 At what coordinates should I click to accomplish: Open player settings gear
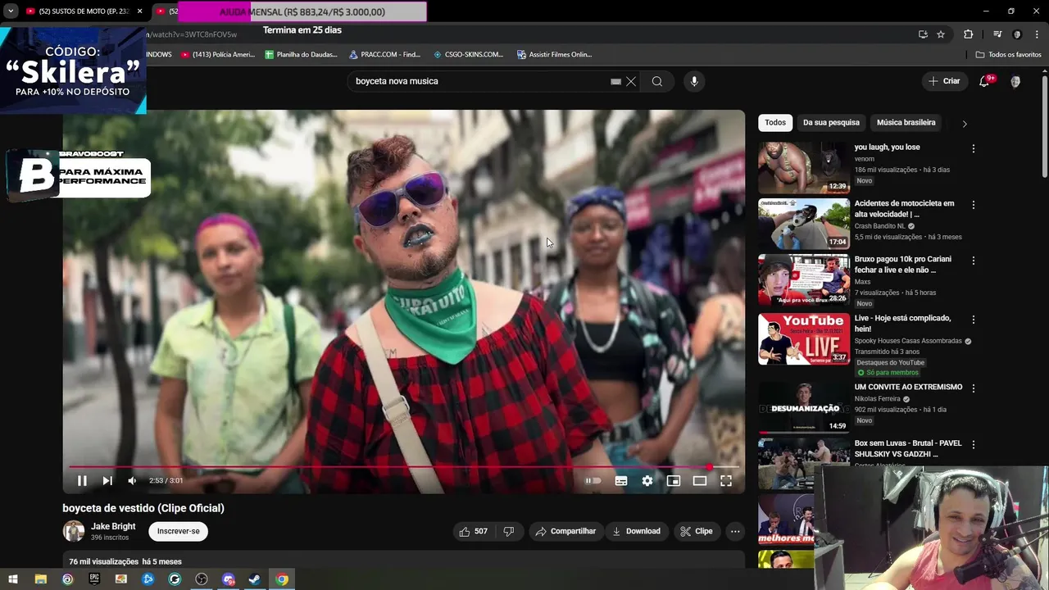(647, 481)
